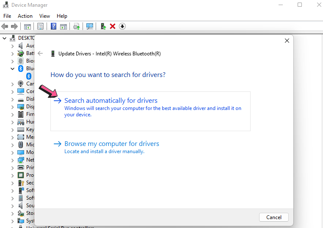Select the Firmware chip icon in tree
This screenshot has height=228, width=323.
pyautogui.click(x=21, y=114)
